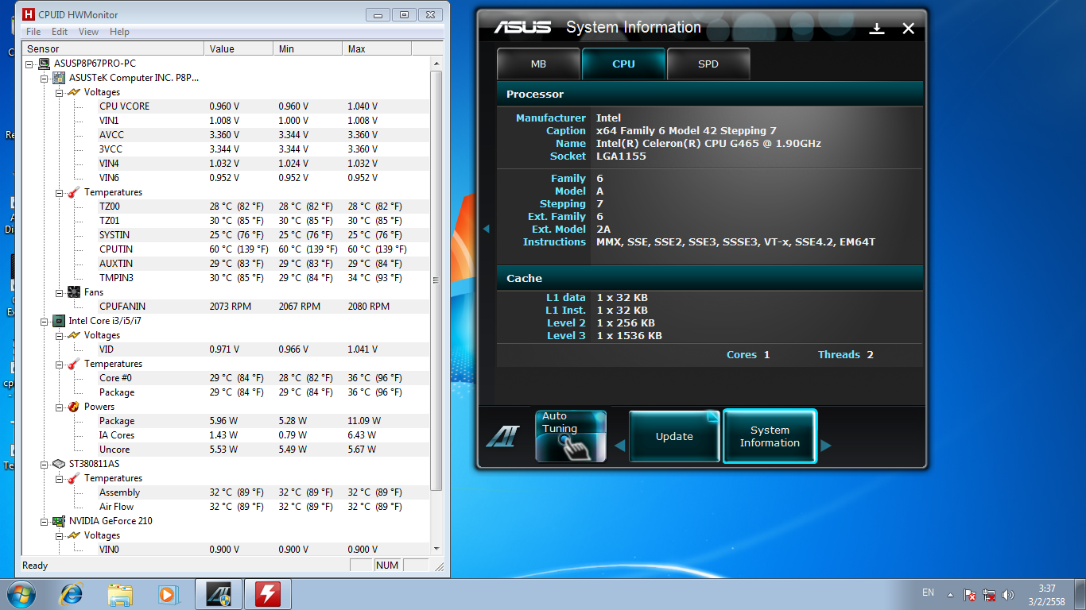Show hidden icons in the system tray
The width and height of the screenshot is (1086, 610).
point(950,594)
